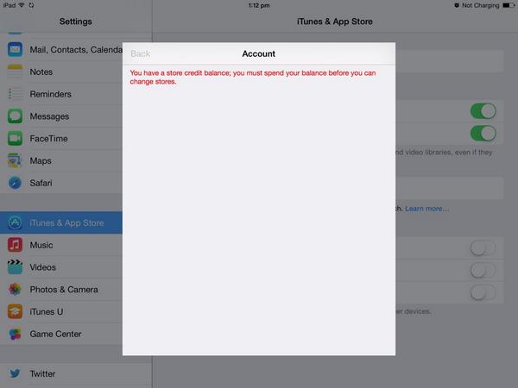Tap the Not Charging status text
The image size is (518, 388).
click(480, 5)
